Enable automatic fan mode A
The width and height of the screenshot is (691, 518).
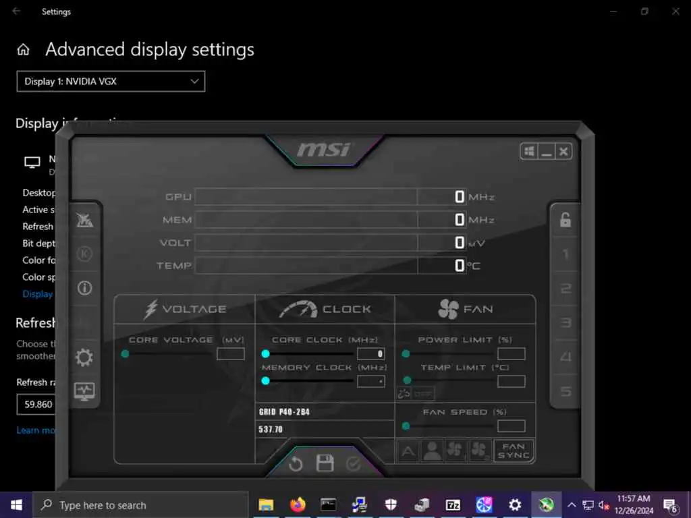click(408, 451)
